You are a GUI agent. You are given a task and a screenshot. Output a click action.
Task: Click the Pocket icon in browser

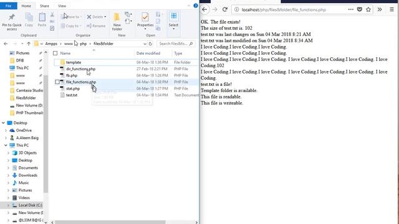point(359,10)
